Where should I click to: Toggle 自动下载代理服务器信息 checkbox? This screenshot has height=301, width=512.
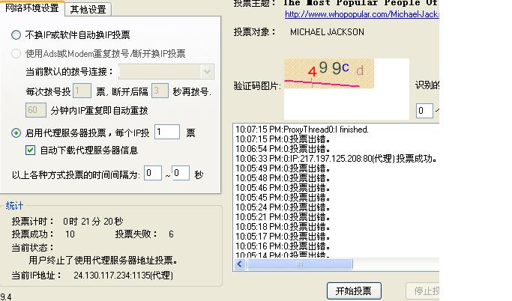point(31,150)
